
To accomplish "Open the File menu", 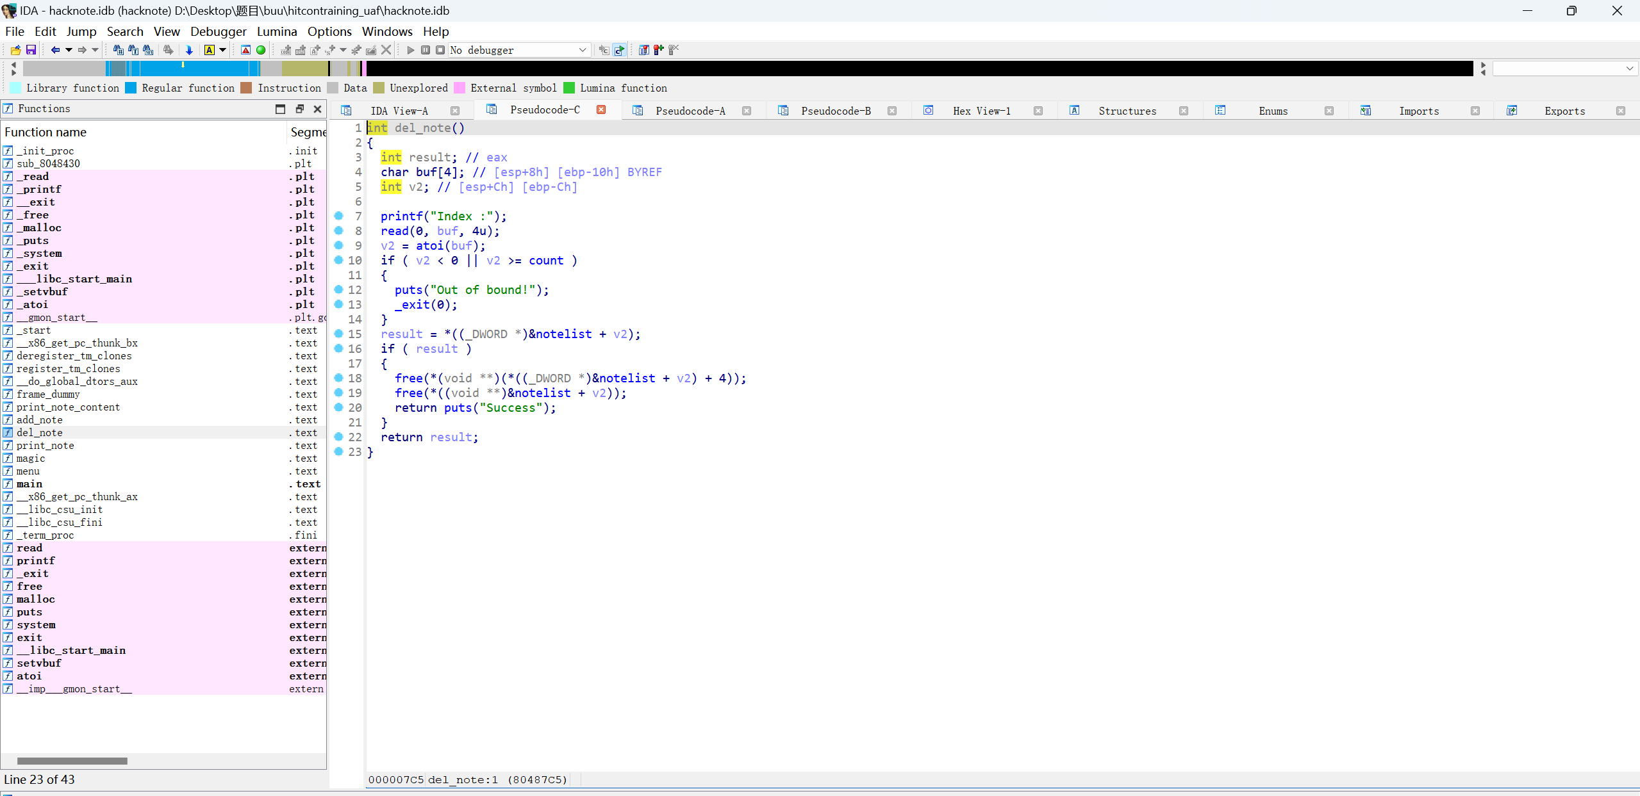I will [x=15, y=31].
